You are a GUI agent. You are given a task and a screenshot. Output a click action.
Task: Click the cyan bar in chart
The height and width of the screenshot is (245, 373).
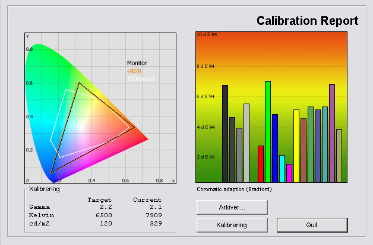(282, 169)
